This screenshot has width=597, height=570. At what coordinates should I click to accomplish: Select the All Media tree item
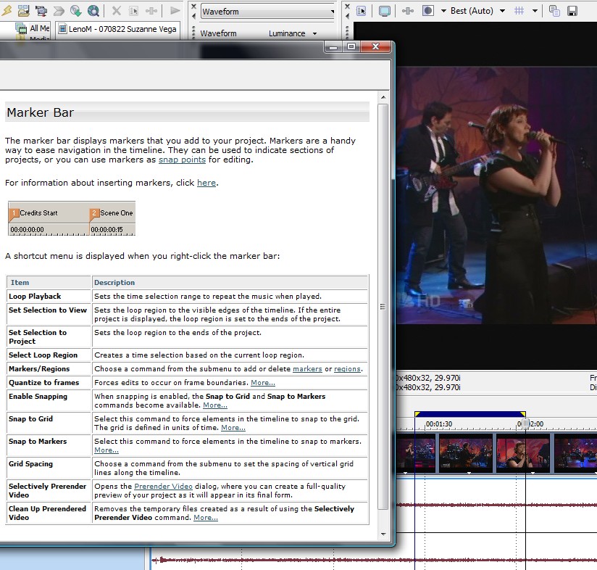pyautogui.click(x=39, y=28)
